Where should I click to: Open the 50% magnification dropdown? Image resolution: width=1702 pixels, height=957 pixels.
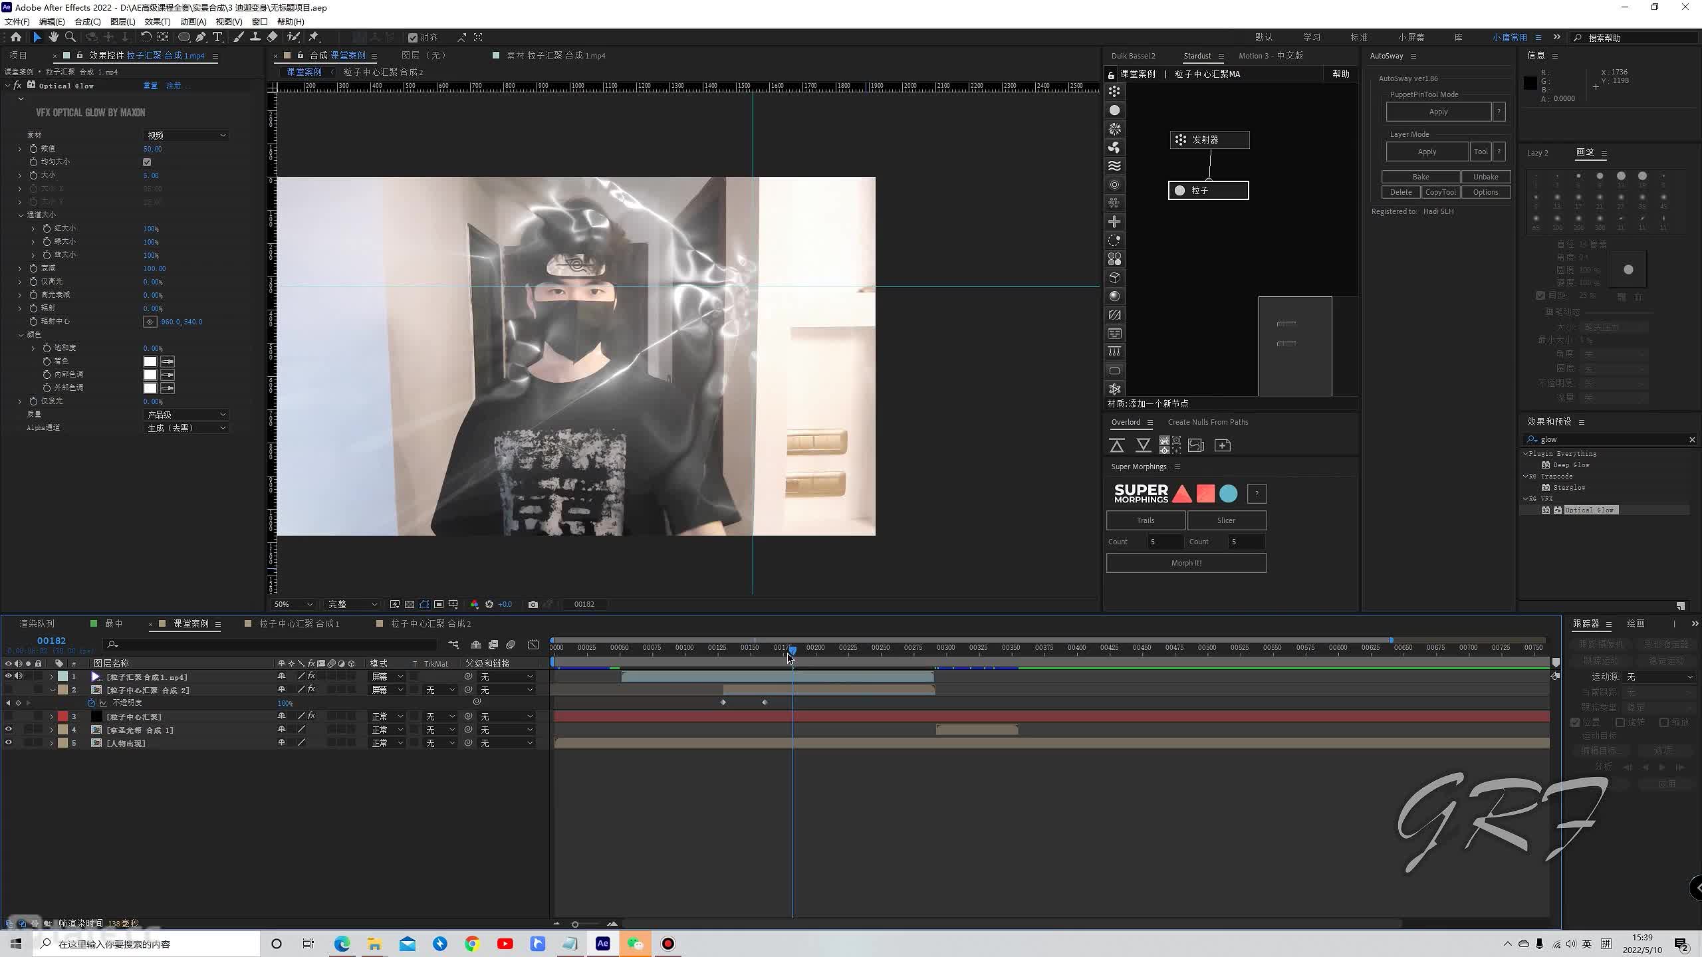(x=293, y=604)
